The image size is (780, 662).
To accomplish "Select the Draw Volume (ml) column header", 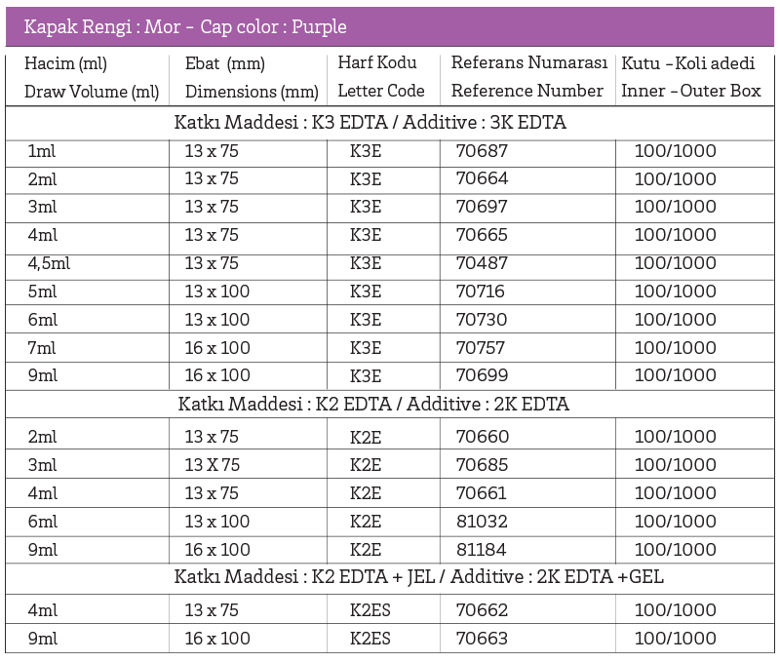I will (x=93, y=91).
